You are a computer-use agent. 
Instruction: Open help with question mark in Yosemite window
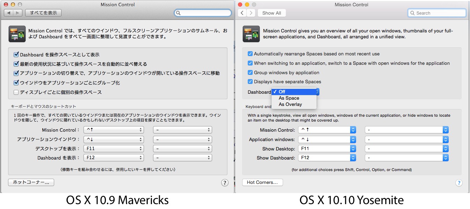tap(459, 183)
